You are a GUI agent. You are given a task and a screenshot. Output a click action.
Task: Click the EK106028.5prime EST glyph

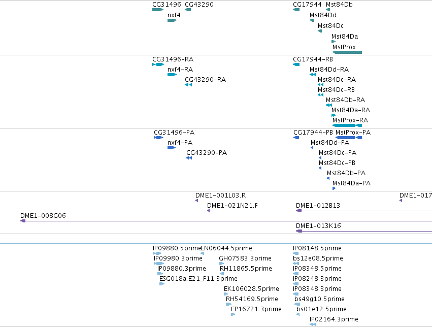226,294
